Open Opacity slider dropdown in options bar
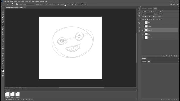 pos(44,4)
